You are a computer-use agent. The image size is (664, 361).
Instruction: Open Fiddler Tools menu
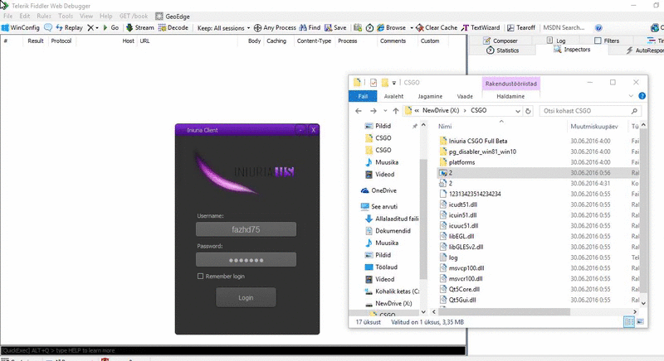(x=66, y=16)
